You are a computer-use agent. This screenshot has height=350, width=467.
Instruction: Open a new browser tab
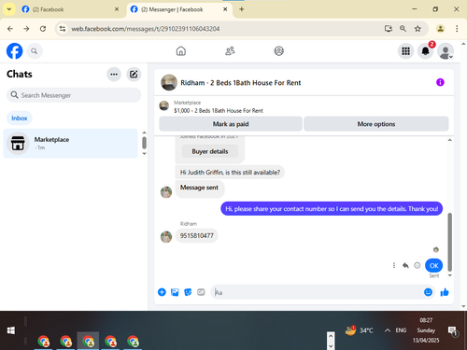tap(242, 9)
